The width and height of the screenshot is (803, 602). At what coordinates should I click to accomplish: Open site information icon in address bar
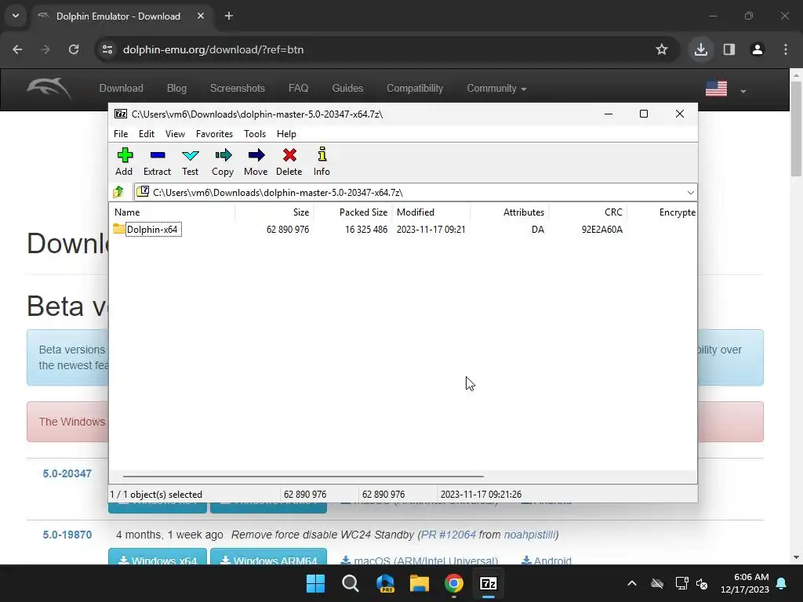[x=107, y=49]
